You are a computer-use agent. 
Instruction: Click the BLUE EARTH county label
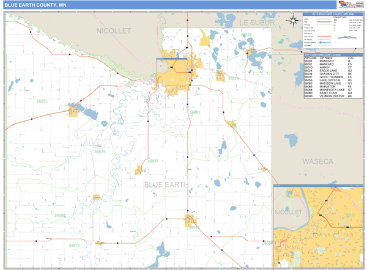168,184
